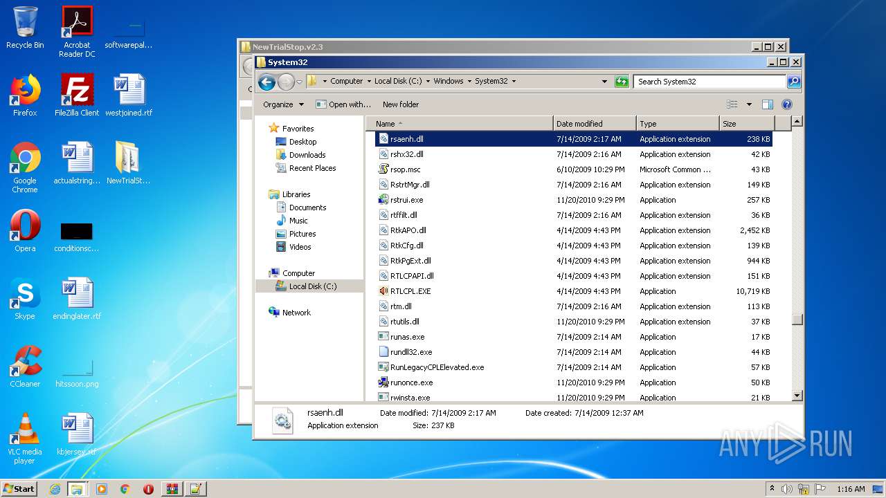The width and height of the screenshot is (886, 498).
Task: Toggle the preview pane button
Action: [767, 104]
